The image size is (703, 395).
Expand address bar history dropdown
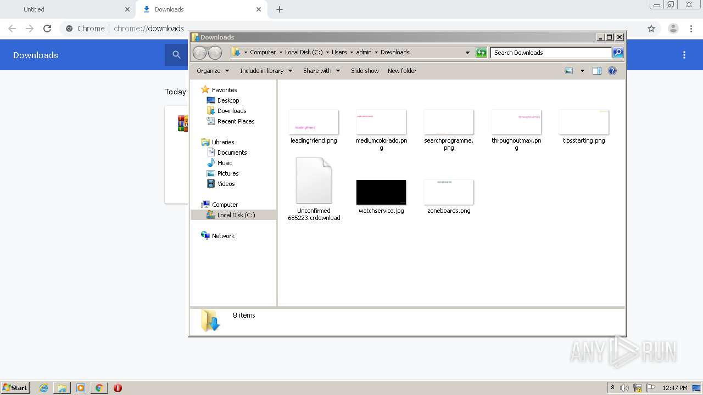coord(467,53)
